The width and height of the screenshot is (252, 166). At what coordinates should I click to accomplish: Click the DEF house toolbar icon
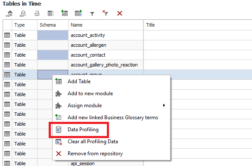[x=9, y=13]
